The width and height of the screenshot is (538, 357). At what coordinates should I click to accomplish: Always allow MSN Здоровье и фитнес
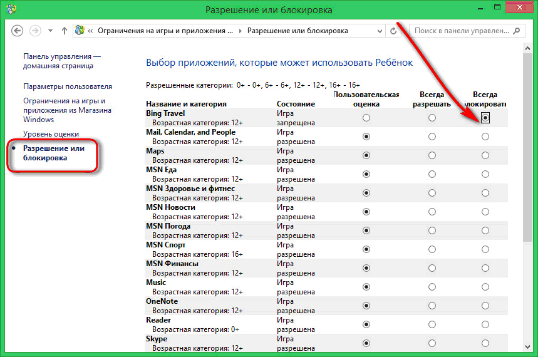pyautogui.click(x=432, y=193)
